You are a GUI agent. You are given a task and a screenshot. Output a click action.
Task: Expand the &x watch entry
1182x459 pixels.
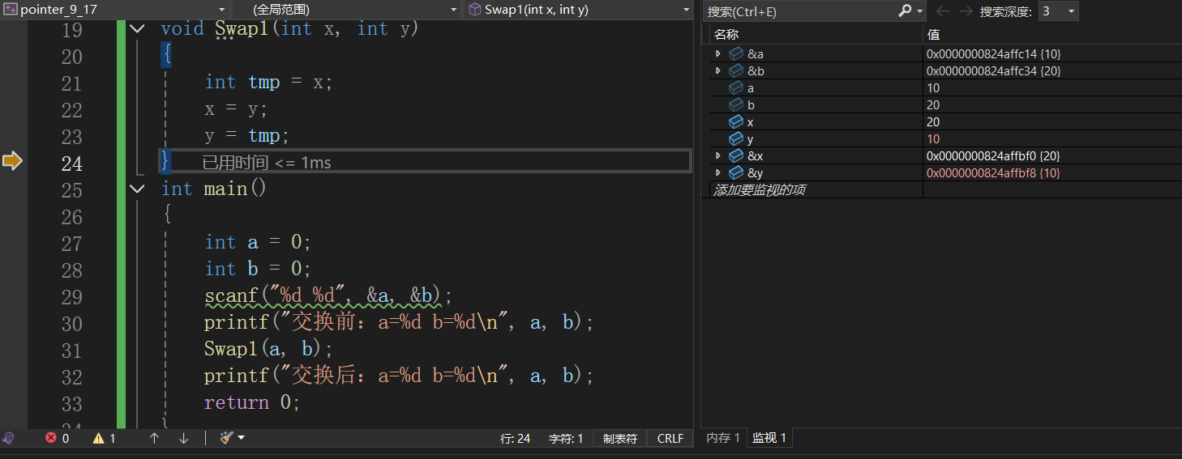[717, 155]
